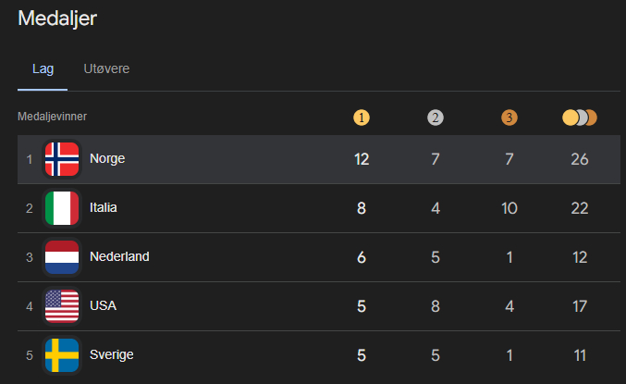
Task: Click the bronze medal column icon
Action: pyautogui.click(x=509, y=118)
